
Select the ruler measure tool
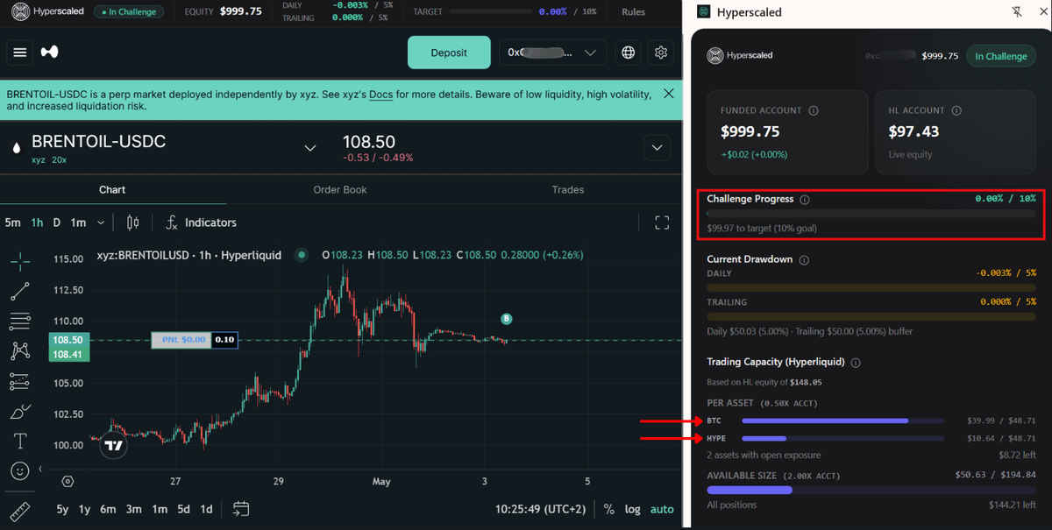tap(20, 512)
